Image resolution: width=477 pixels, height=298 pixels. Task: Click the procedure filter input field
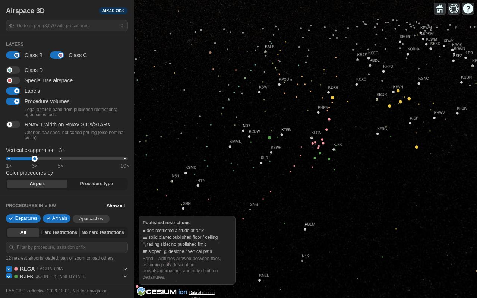click(x=67, y=247)
